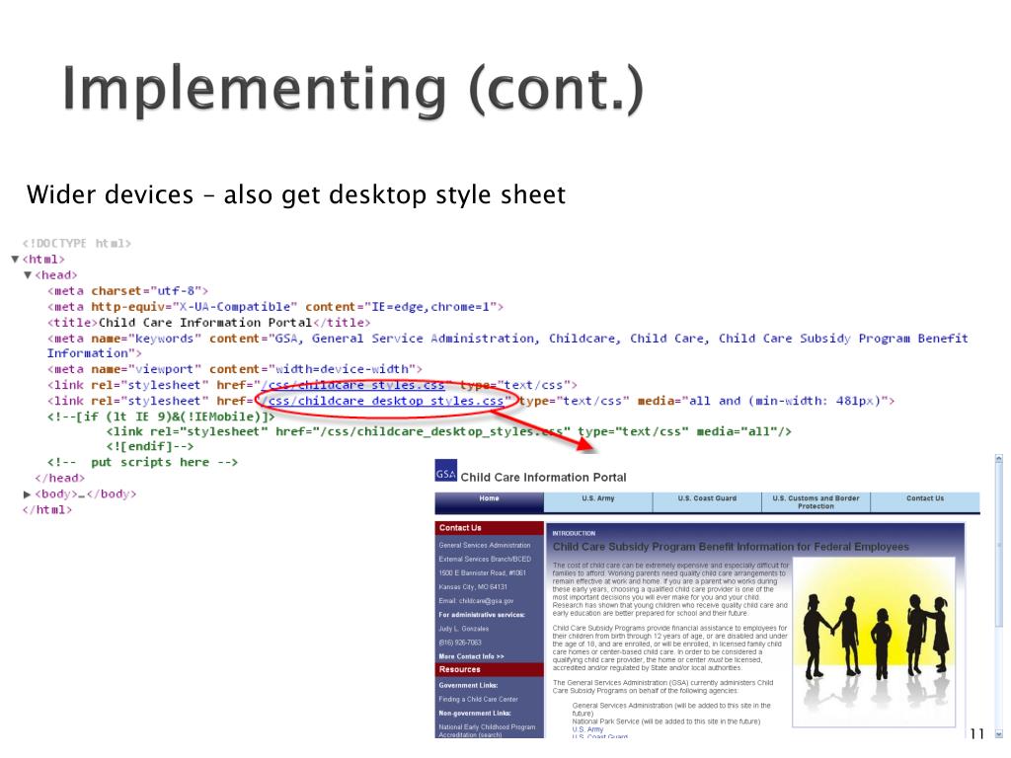Image resolution: width=1011 pixels, height=758 pixels.
Task: Click the Resources sidebar header
Action: [490, 670]
